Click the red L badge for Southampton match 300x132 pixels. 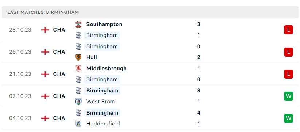(288, 30)
